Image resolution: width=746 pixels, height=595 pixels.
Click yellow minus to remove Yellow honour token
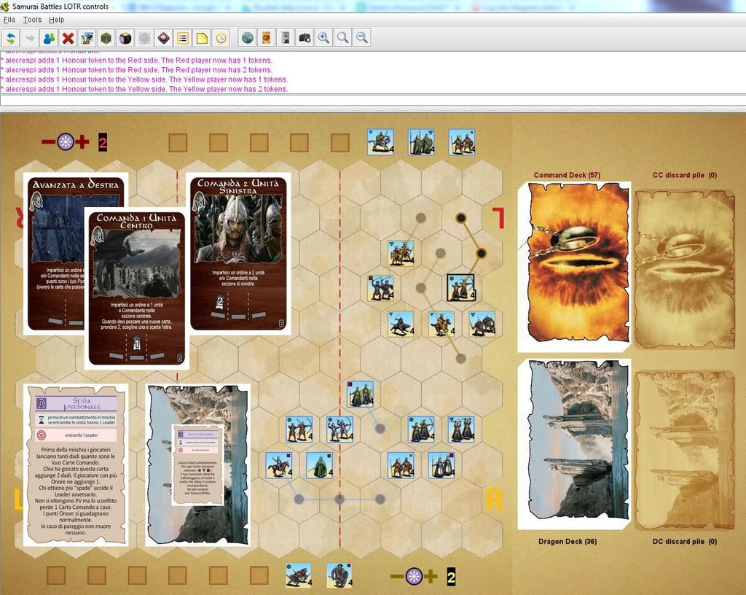[x=397, y=577]
